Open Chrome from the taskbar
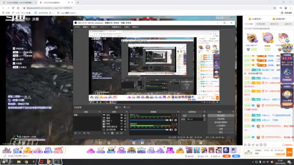This screenshot has width=294, height=165. click(26, 162)
